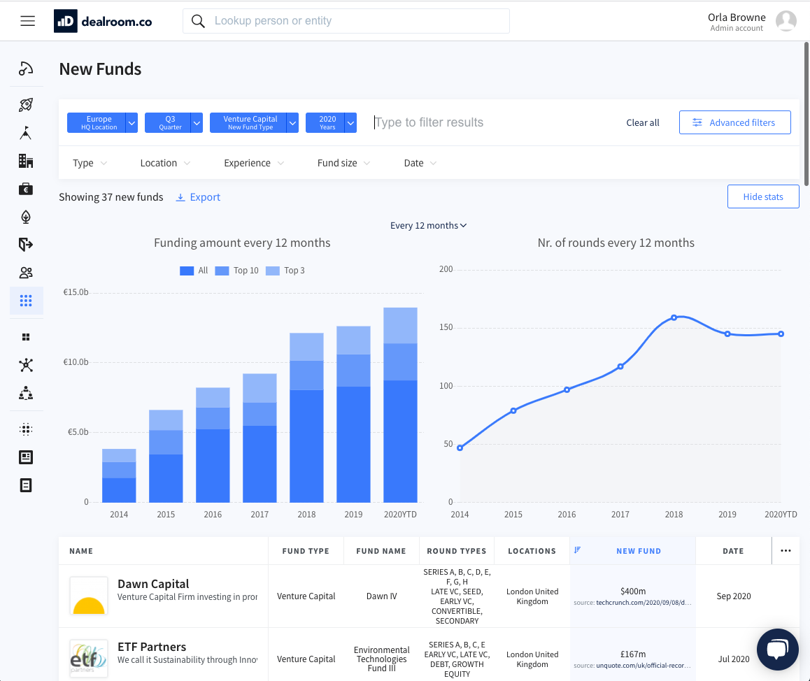Expand the Fund size filter

(x=343, y=163)
